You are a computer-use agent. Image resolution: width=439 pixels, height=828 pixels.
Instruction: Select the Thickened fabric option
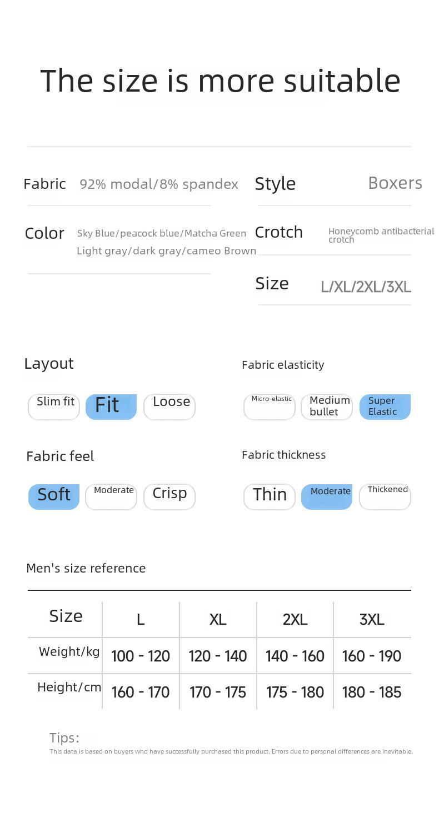(385, 497)
